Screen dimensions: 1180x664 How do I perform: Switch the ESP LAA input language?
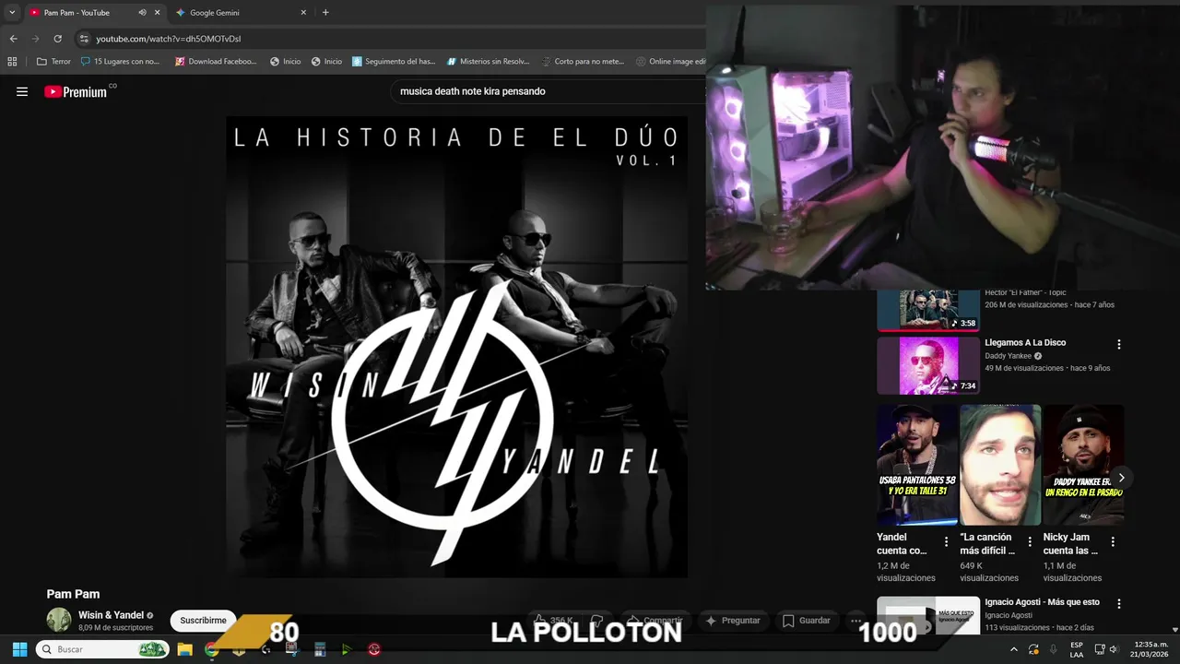(1077, 649)
